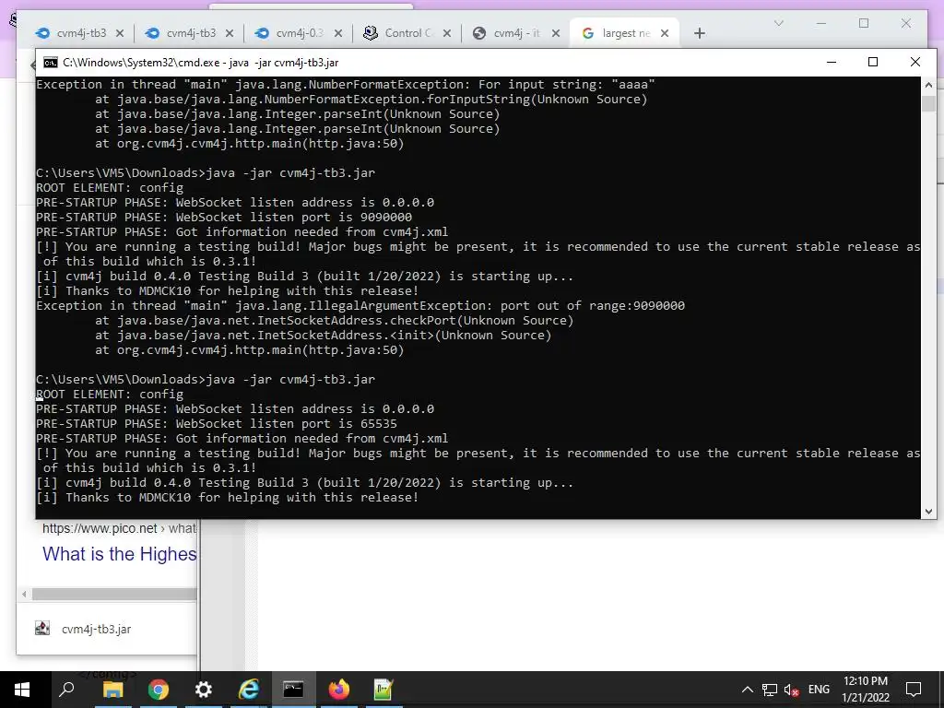Screen dimensions: 944x708
Task: Close the cvm4j-0.3 tab
Action: 338,34
